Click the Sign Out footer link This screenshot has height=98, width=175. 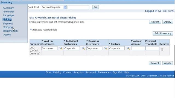(x=117, y=72)
